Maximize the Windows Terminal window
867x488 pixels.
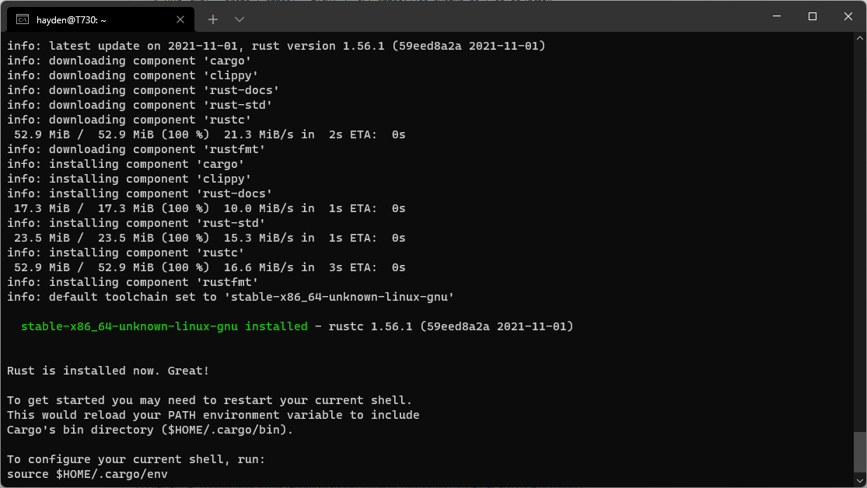coord(812,16)
